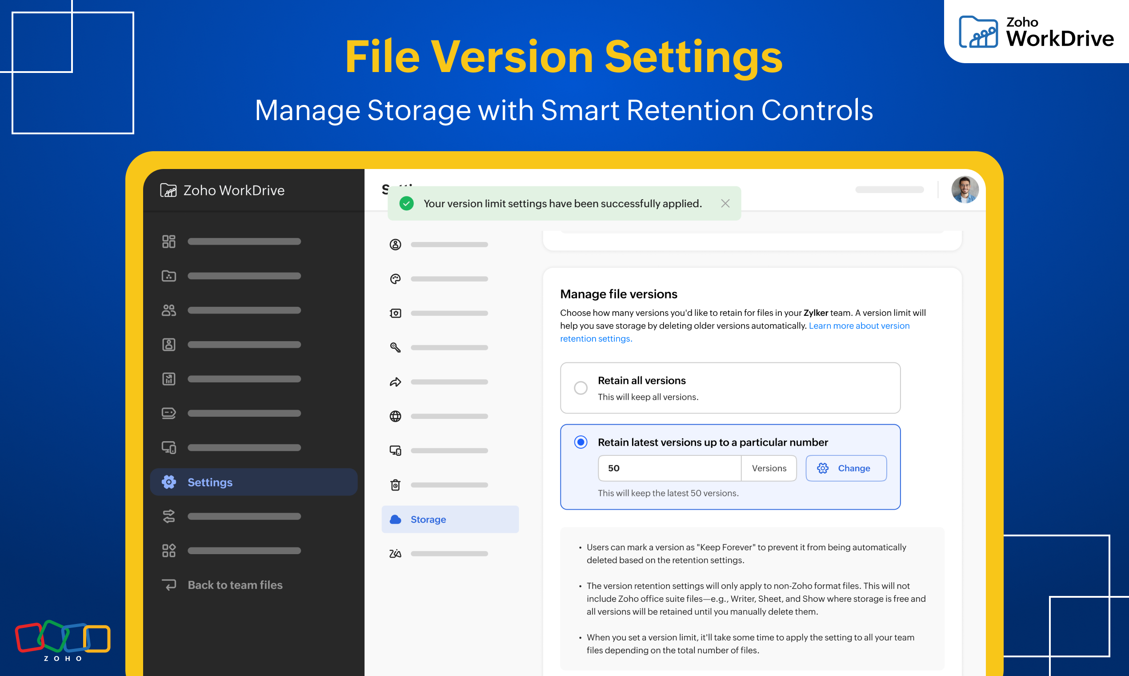Click the team folder icon in sidebar
Image resolution: width=1129 pixels, height=676 pixels.
168,276
